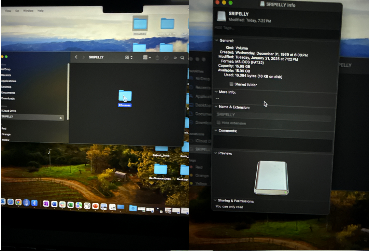Open the Bluetooth app in the Dock
This screenshot has height=251, width=369.
[34, 203]
